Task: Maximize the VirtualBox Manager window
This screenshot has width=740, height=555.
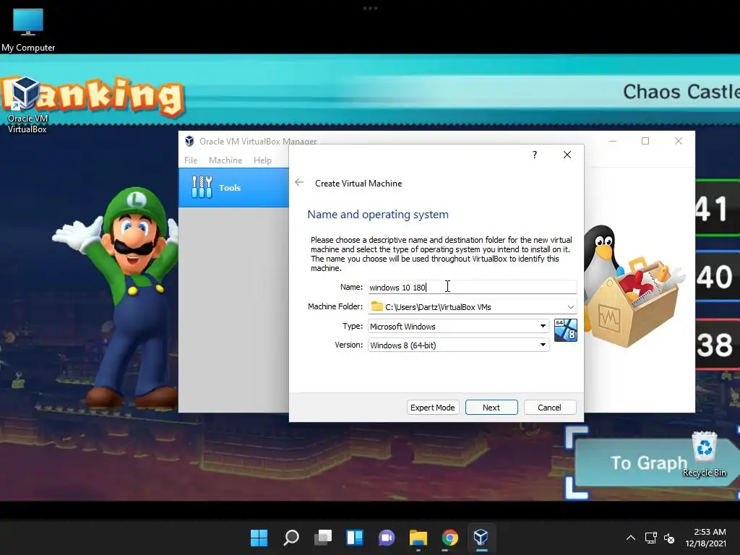Action: click(x=645, y=141)
